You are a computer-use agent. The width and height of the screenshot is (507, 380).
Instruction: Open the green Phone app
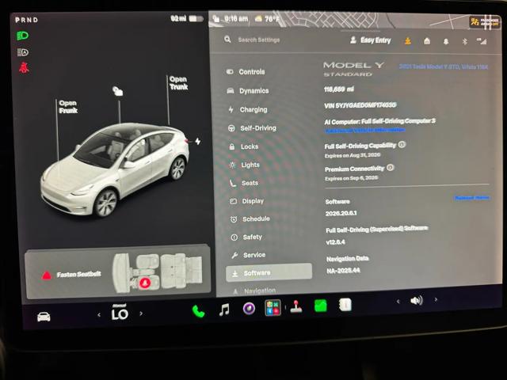click(x=198, y=311)
